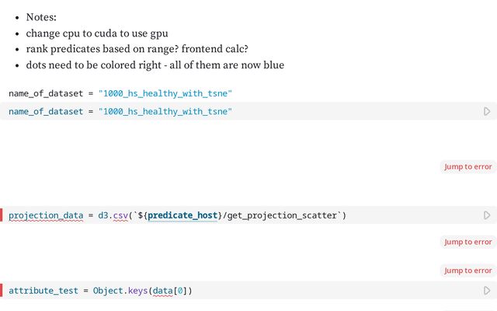Select the 'change cpu to cuda' note
497x311 pixels.
pos(97,33)
